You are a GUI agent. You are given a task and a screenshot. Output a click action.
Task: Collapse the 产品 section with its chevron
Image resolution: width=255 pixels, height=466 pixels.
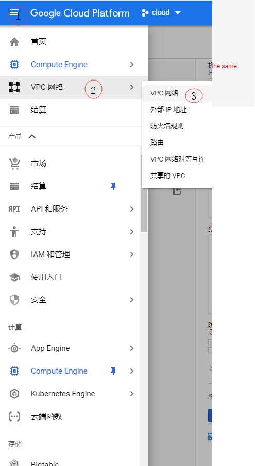(x=32, y=136)
